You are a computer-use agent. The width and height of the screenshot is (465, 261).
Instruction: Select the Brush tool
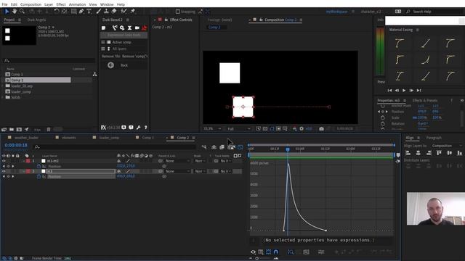[99, 12]
